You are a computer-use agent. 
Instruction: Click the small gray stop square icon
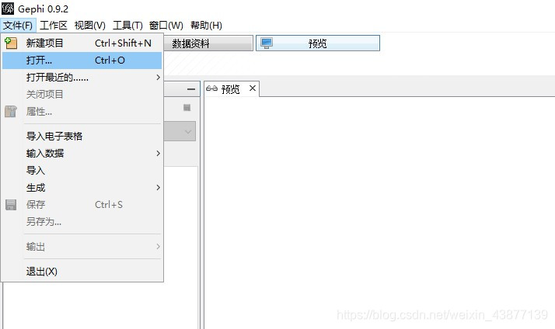[187, 107]
